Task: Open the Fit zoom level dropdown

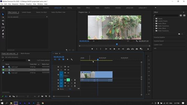Action: click(x=96, y=41)
